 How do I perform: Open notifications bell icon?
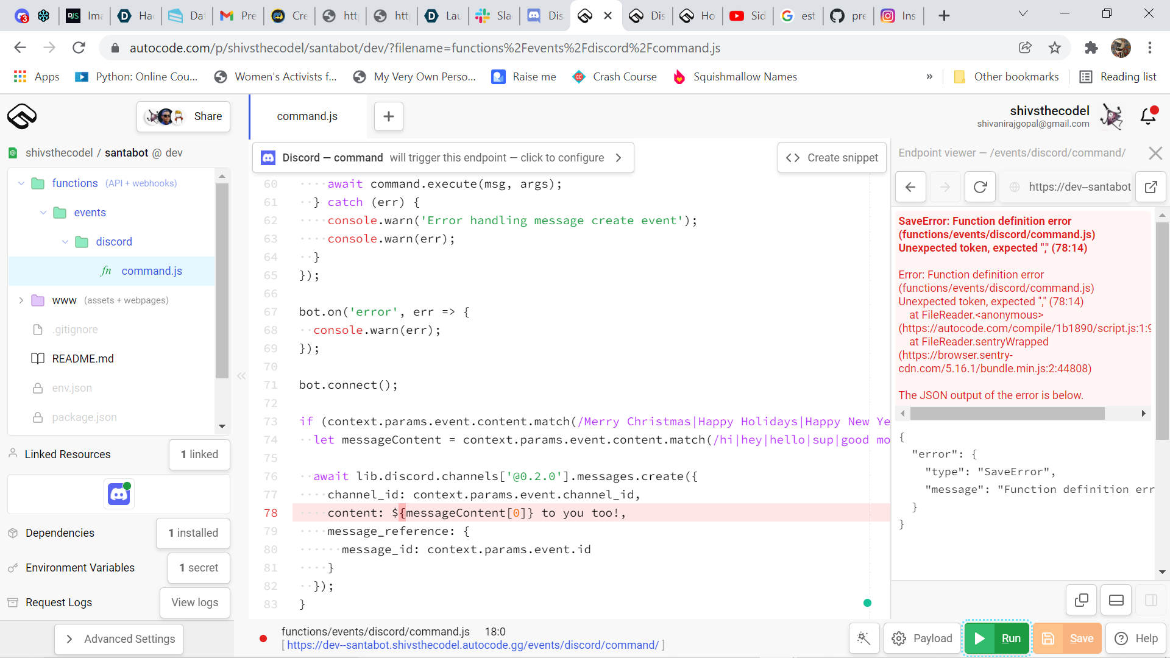click(x=1148, y=116)
